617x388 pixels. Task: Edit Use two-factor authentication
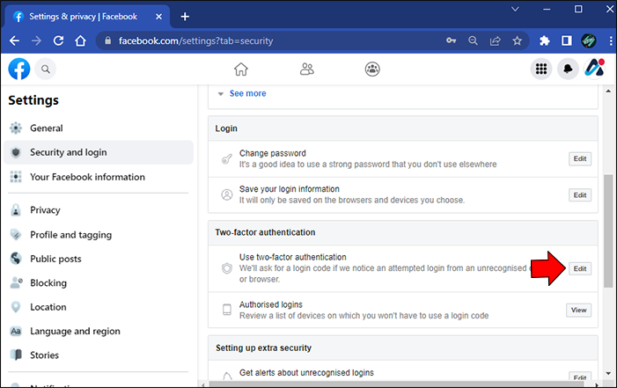[x=579, y=268]
